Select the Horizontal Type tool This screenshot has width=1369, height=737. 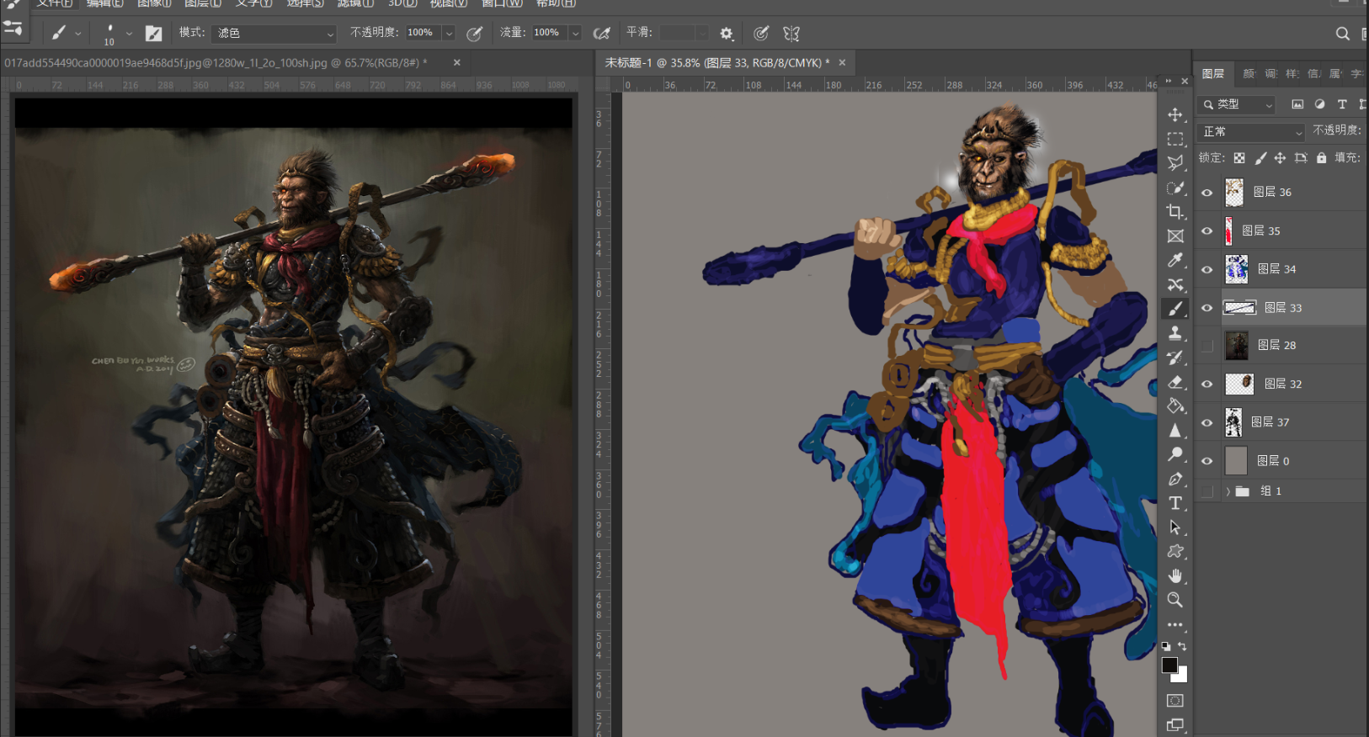click(1175, 503)
